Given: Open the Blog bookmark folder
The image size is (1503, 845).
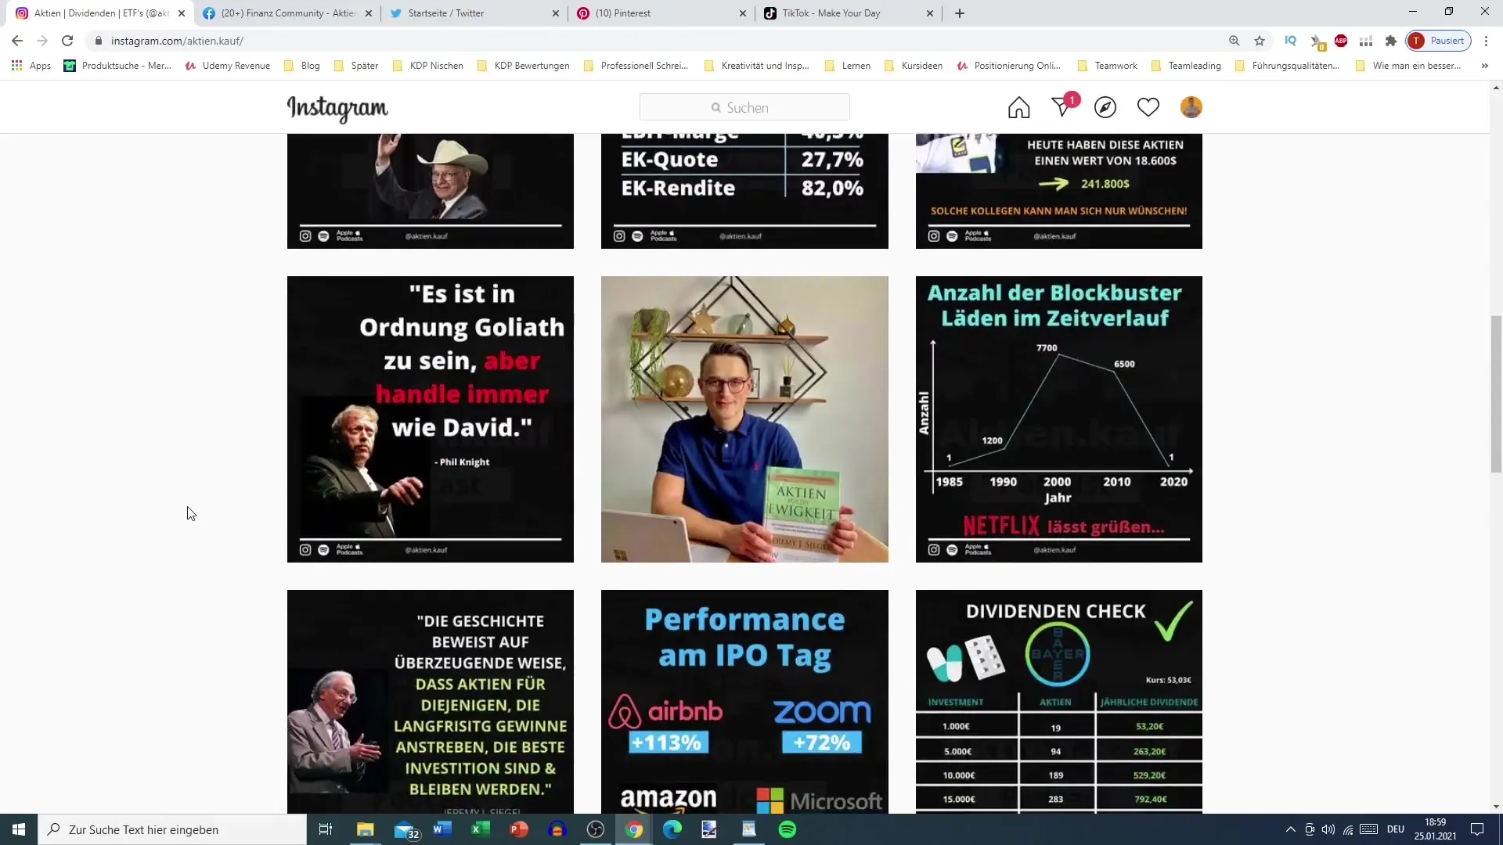Looking at the screenshot, I should [302, 66].
